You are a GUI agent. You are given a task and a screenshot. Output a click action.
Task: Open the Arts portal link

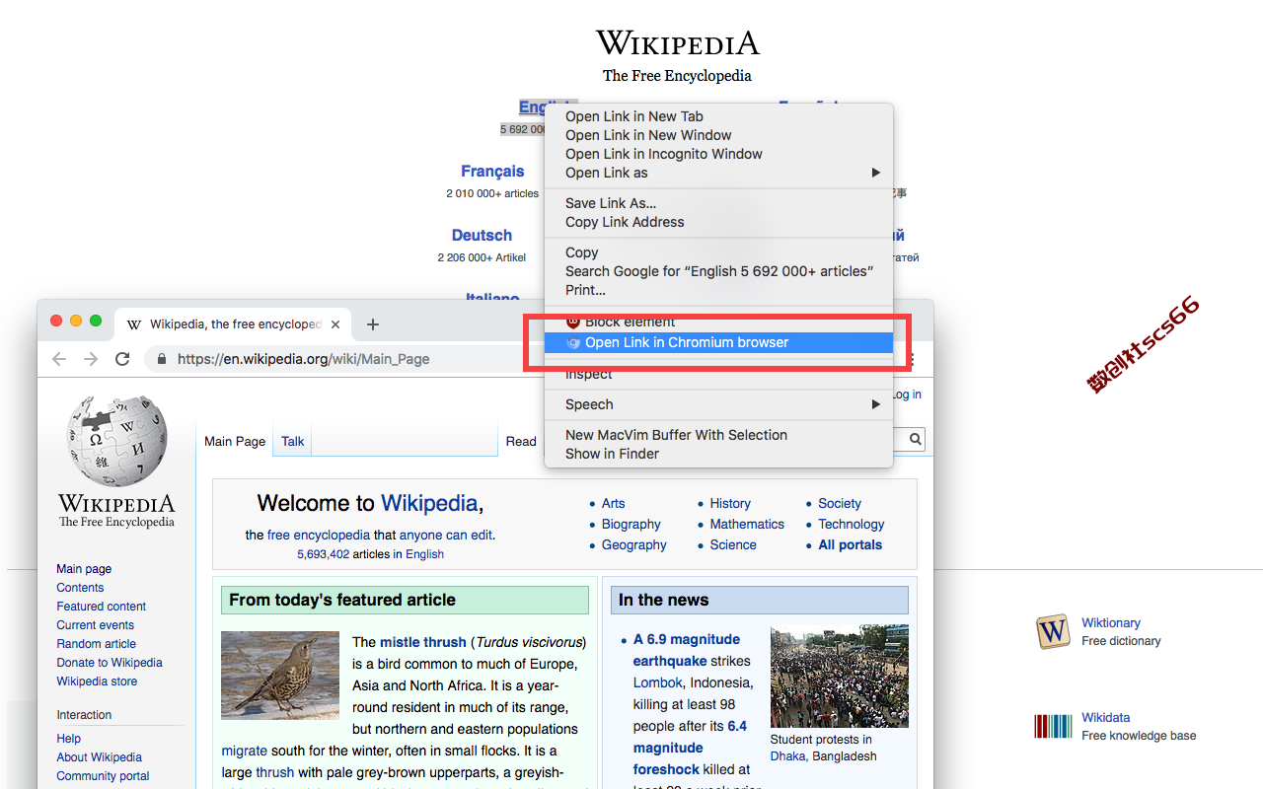614,504
